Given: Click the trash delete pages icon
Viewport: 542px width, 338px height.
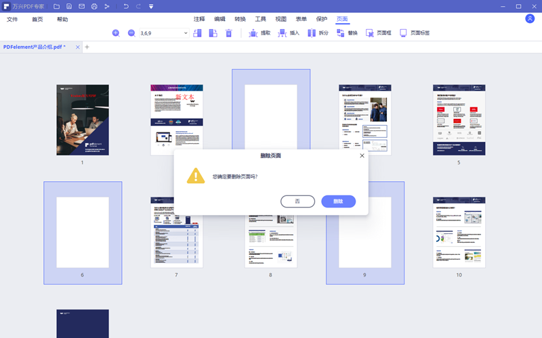Looking at the screenshot, I should point(229,32).
